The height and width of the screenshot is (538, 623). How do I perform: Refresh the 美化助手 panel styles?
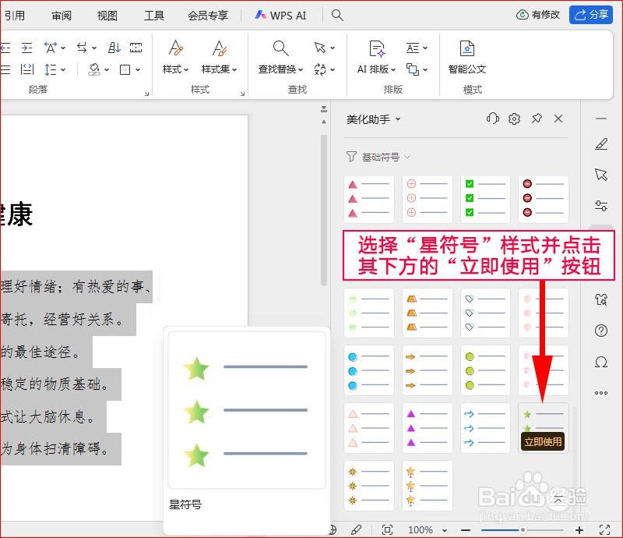pyautogui.click(x=491, y=119)
